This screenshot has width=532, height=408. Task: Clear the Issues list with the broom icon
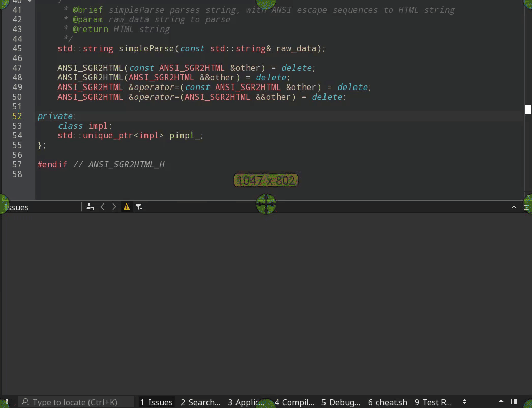(90, 207)
